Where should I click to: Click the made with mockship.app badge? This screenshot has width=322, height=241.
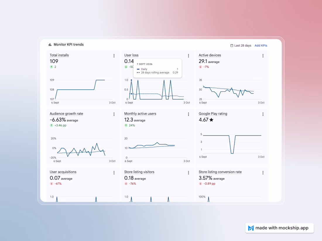(280, 228)
